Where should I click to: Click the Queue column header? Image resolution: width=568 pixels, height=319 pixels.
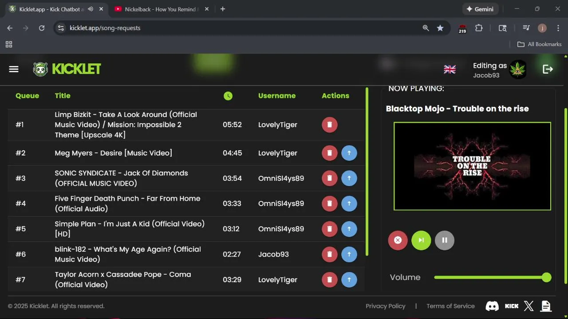click(x=27, y=96)
